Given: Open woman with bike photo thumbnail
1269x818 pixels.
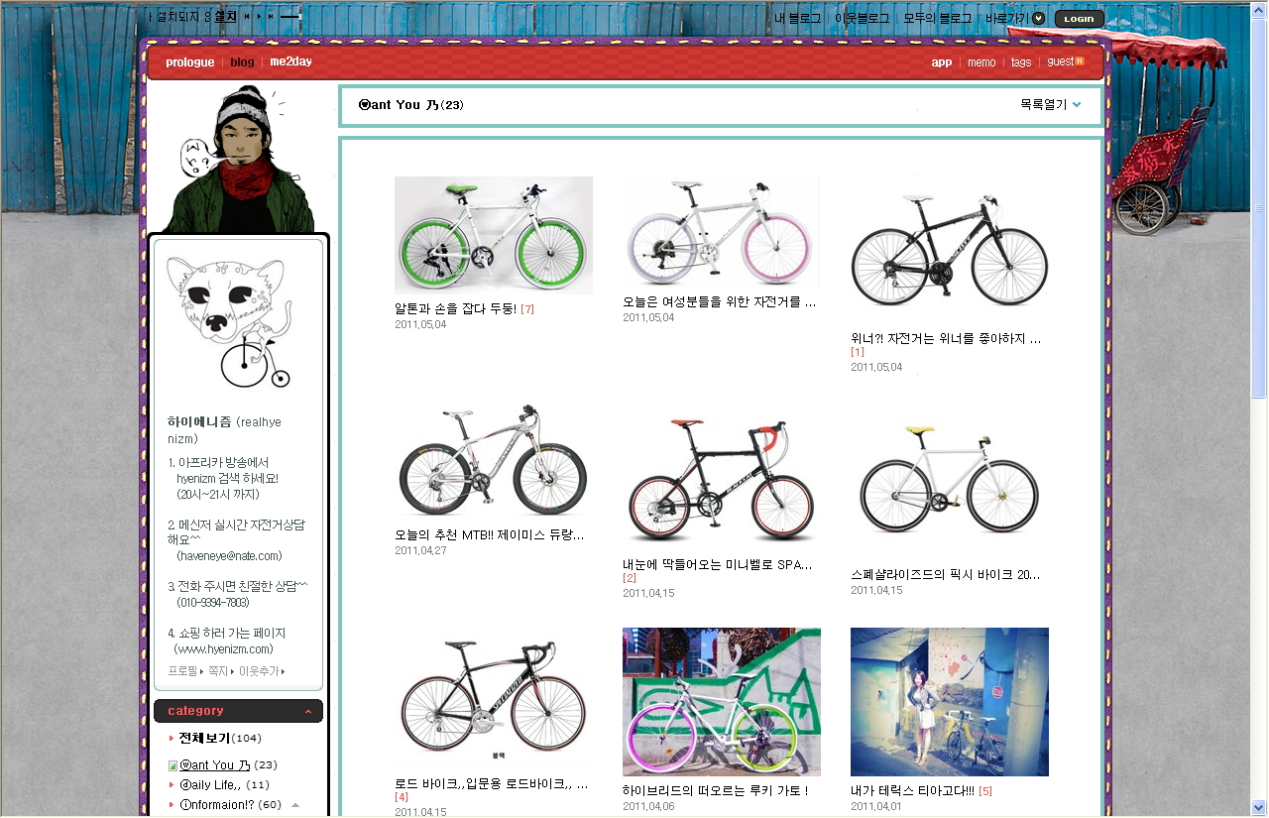Looking at the screenshot, I should pyautogui.click(x=950, y=702).
